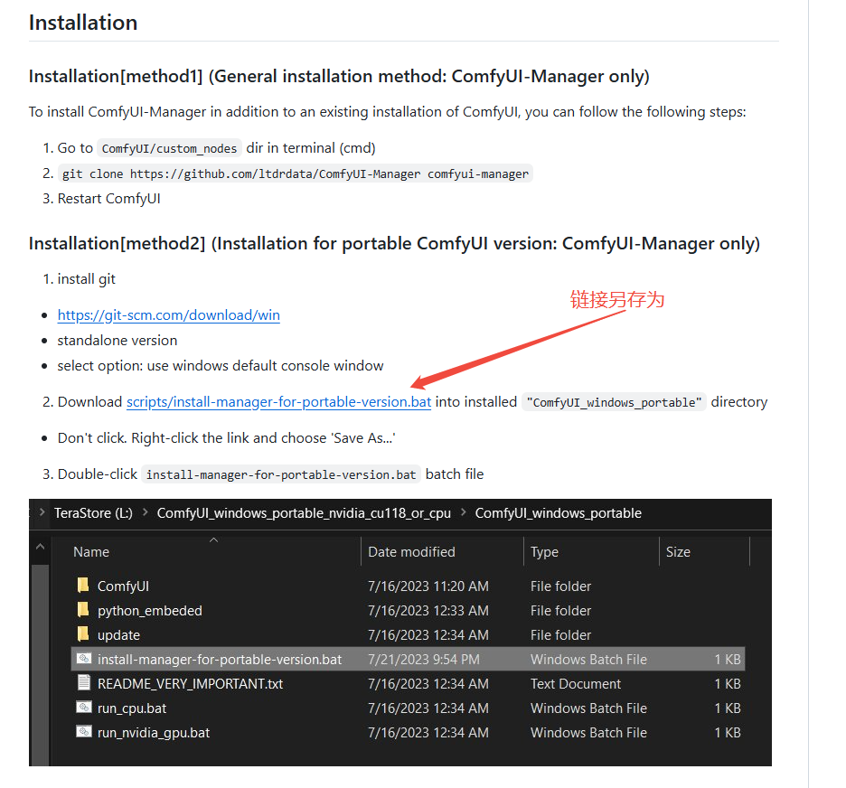The height and width of the screenshot is (788, 846).
Task: Click the install-manager-for-portable-version.bat file icon
Action: pyautogui.click(x=83, y=659)
